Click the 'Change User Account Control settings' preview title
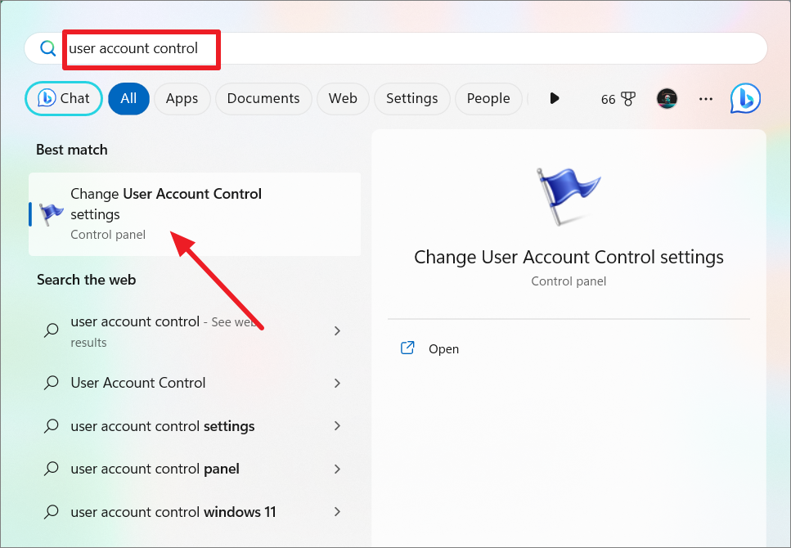Screen dimensions: 791x548 (x=569, y=258)
